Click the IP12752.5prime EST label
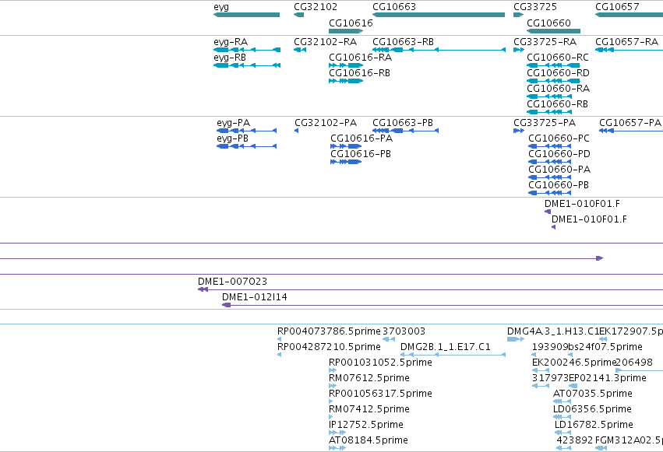 click(366, 425)
